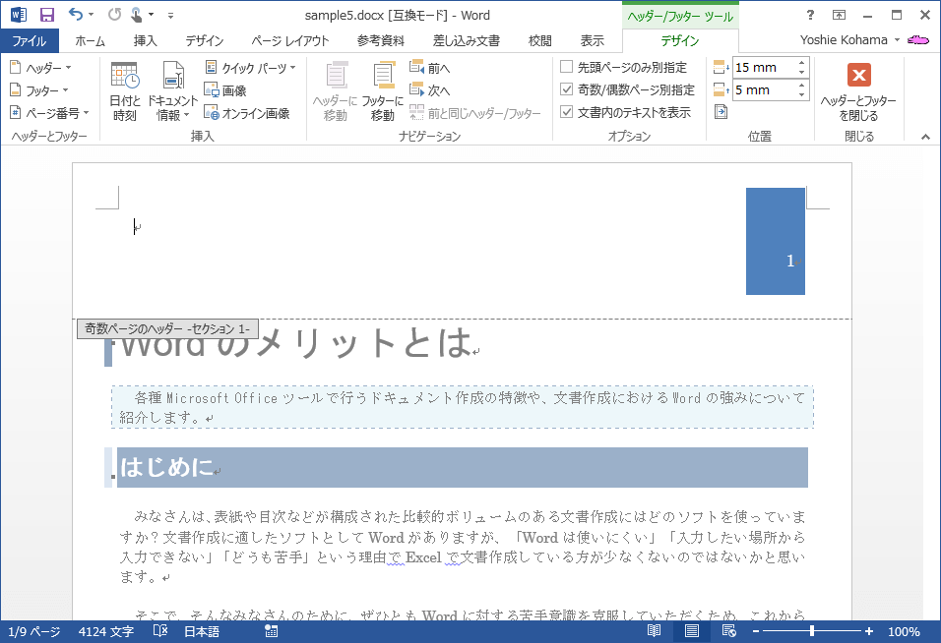Open the 表示 tab
Image resolution: width=941 pixels, height=643 pixels.
tap(592, 40)
